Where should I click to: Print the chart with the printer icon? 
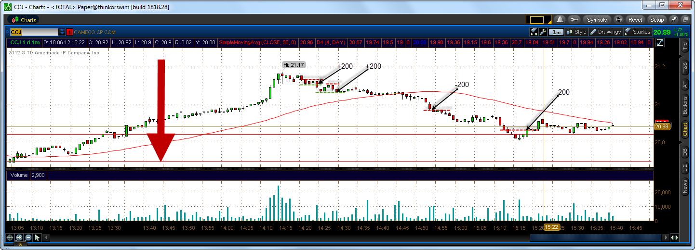[619, 20]
